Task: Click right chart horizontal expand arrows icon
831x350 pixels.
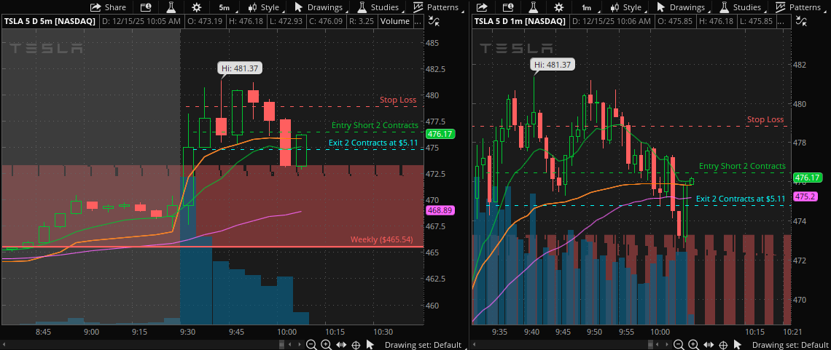Action: (x=708, y=345)
